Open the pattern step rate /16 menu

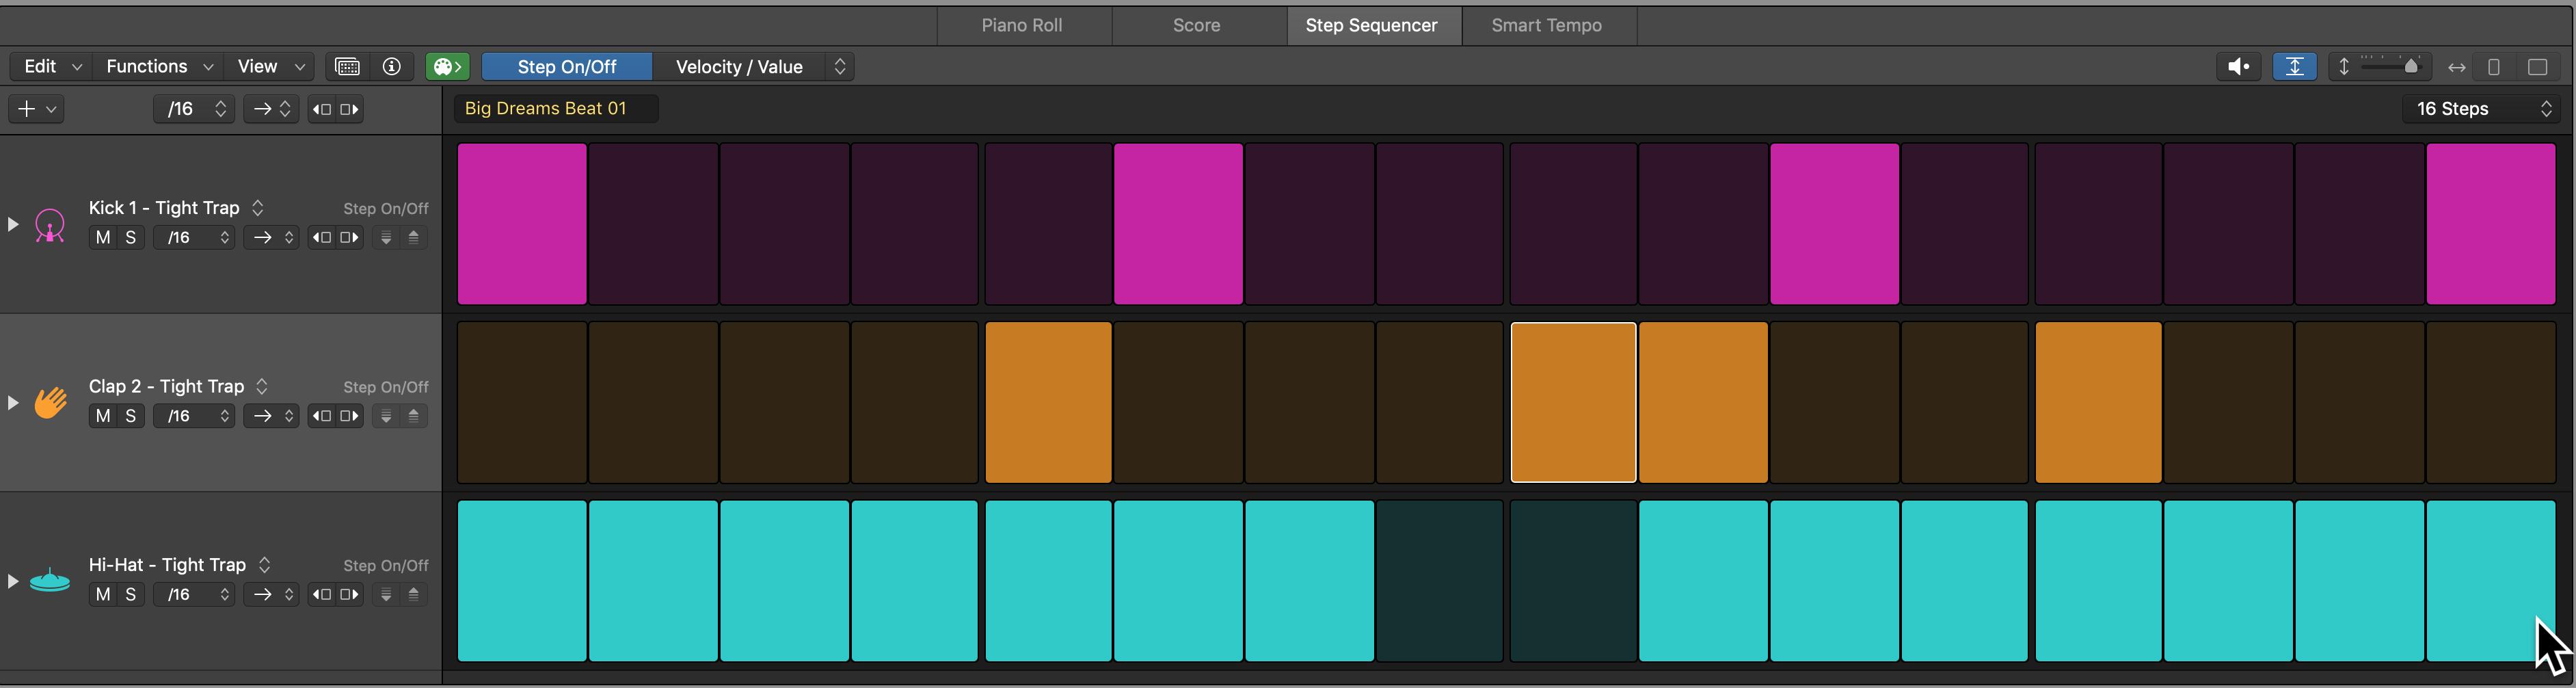click(x=194, y=109)
